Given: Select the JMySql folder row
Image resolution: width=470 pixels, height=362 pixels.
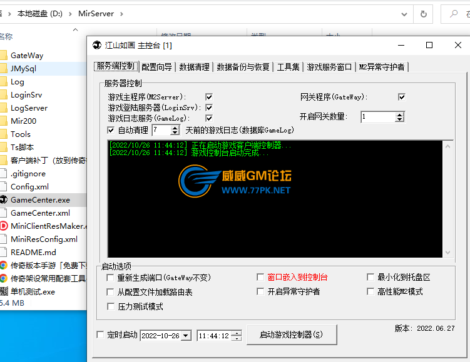Looking at the screenshot, I should [x=43, y=69].
